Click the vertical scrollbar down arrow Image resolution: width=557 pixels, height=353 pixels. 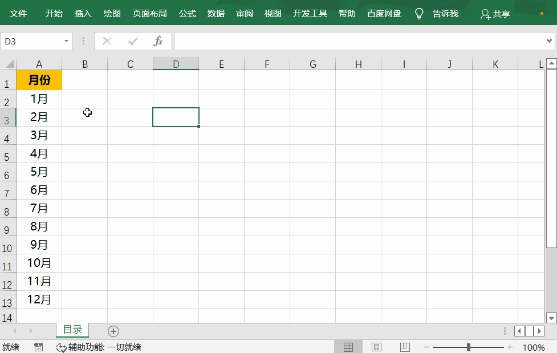click(x=551, y=318)
